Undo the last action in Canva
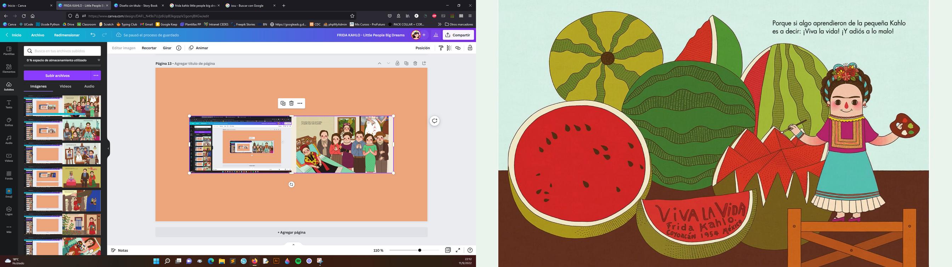 click(x=93, y=35)
